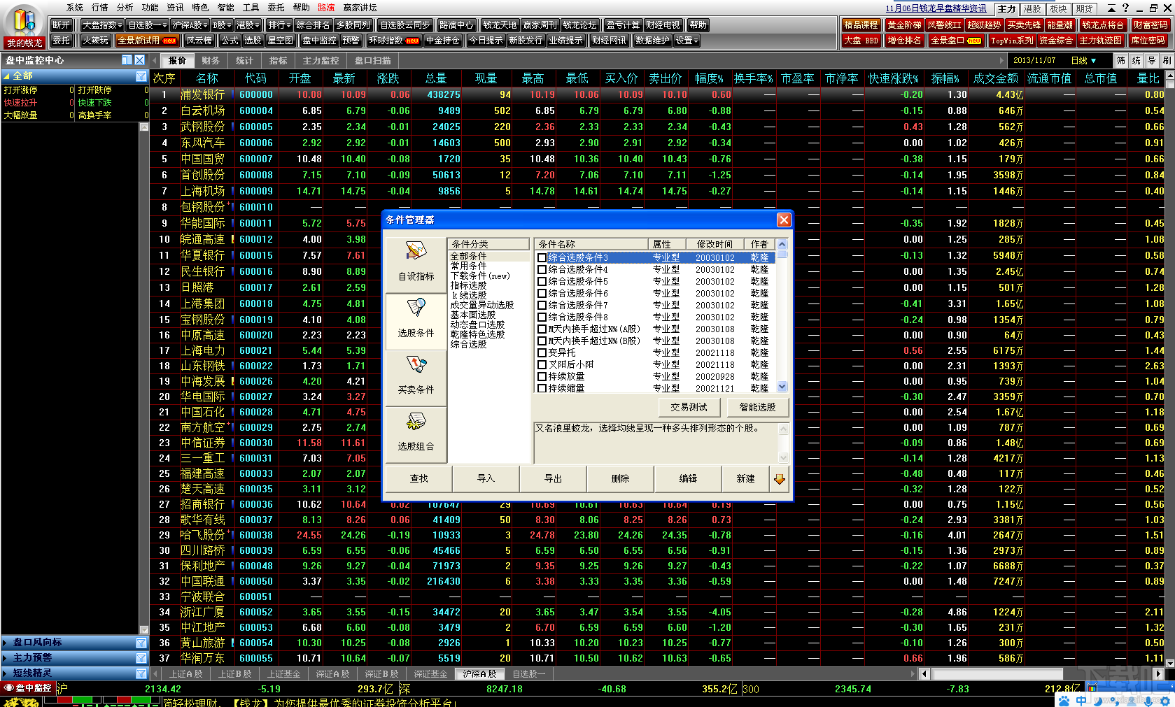Click the filter icon beside 盘口风向标
Image resolution: width=1175 pixels, height=707 pixels.
pos(141,643)
